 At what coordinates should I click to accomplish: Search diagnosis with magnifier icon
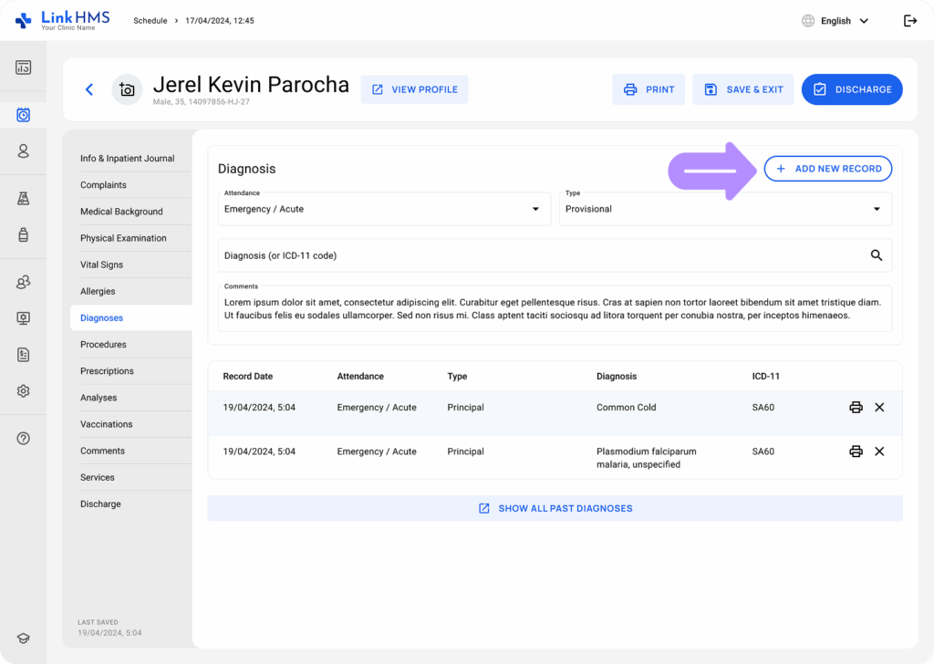click(877, 255)
